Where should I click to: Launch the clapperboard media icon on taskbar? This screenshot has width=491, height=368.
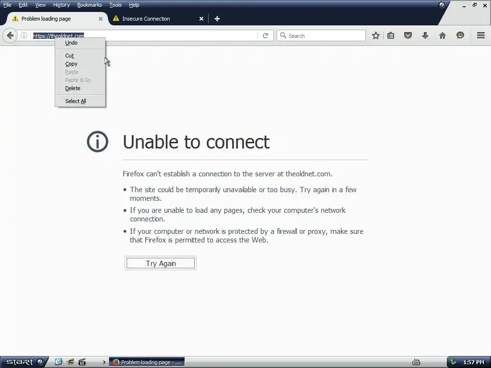[82, 362]
